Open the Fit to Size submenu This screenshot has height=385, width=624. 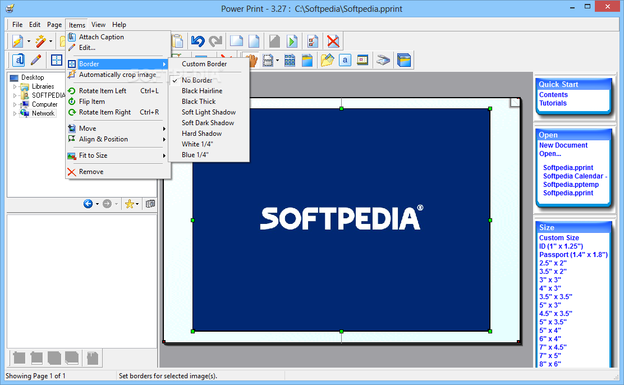click(x=118, y=155)
